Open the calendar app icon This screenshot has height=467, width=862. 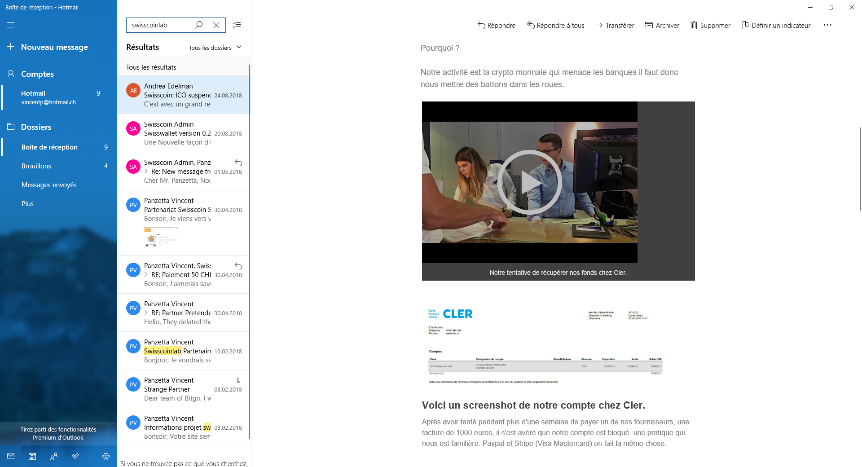pyautogui.click(x=32, y=456)
